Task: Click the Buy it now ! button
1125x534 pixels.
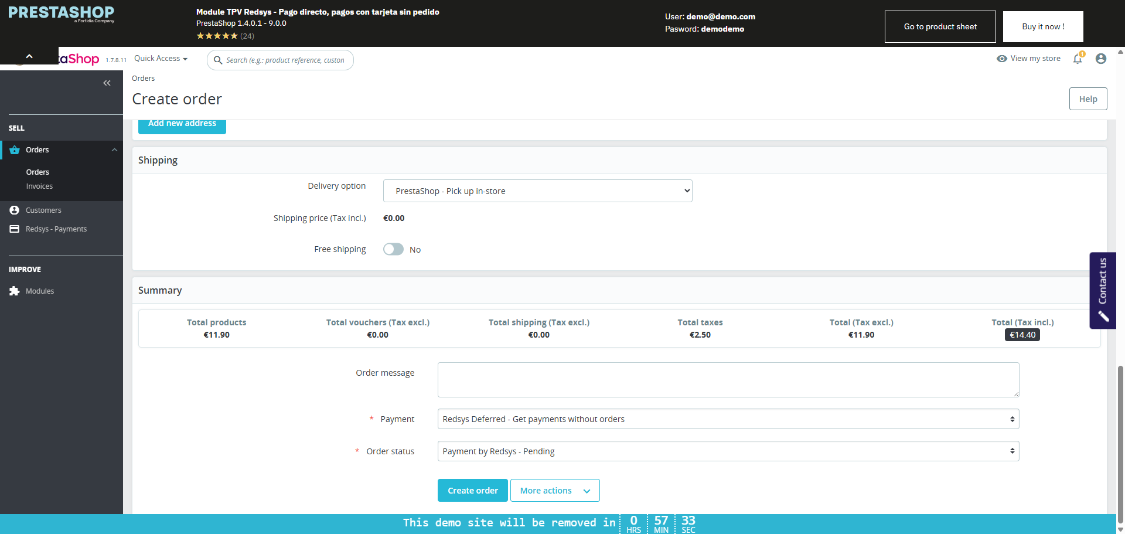Action: coord(1042,26)
